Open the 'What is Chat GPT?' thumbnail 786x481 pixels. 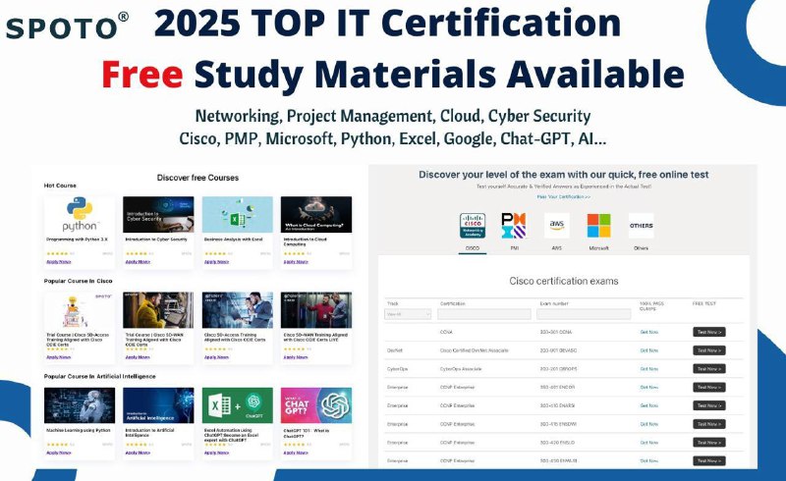pyautogui.click(x=316, y=405)
